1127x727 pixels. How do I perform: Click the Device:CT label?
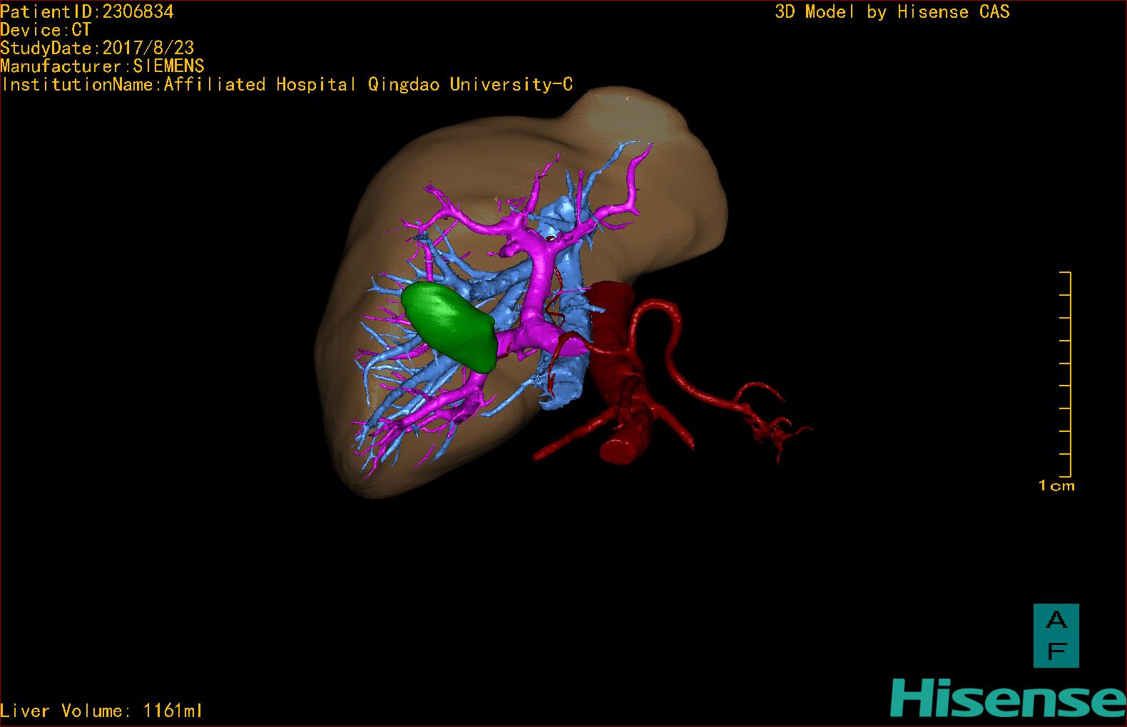click(46, 30)
